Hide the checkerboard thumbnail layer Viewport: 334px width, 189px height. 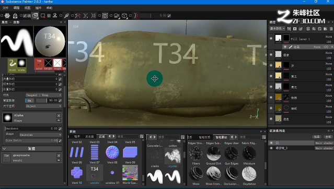tap(271, 54)
